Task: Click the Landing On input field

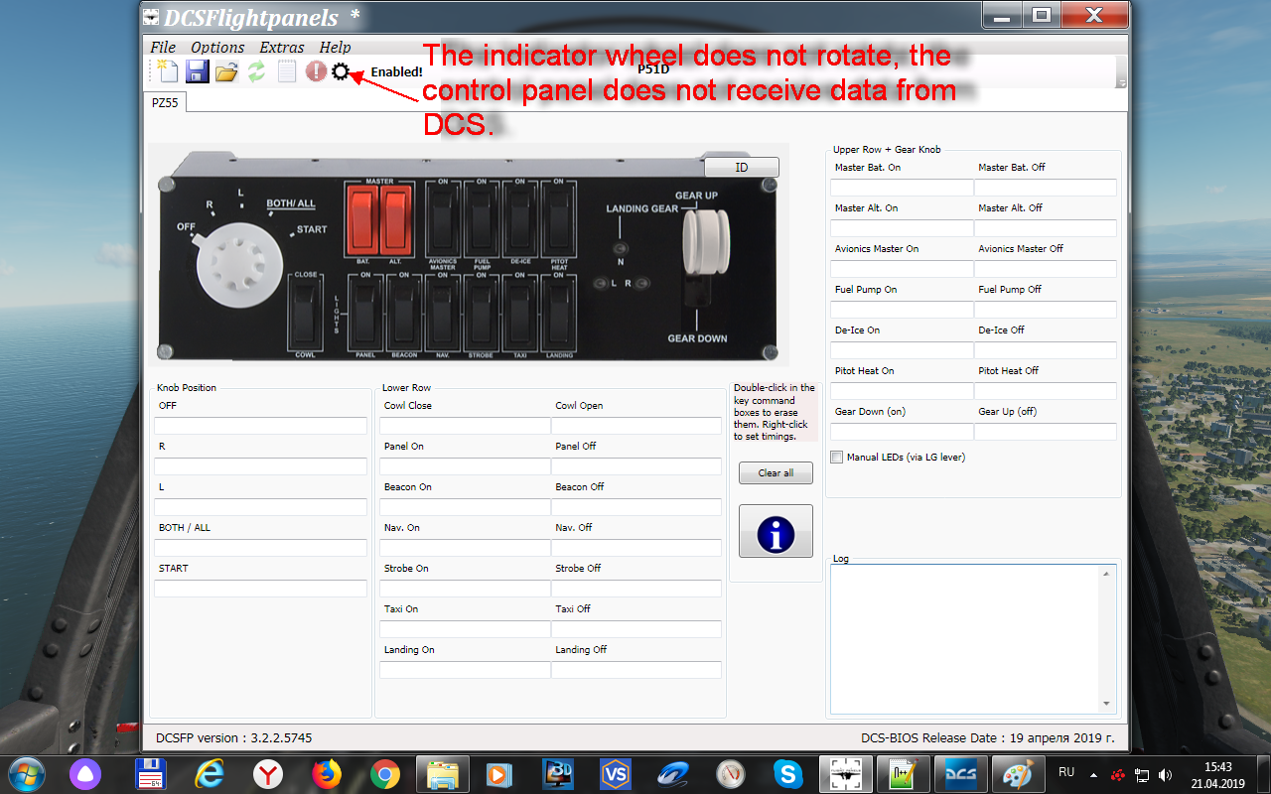Action: [x=465, y=670]
